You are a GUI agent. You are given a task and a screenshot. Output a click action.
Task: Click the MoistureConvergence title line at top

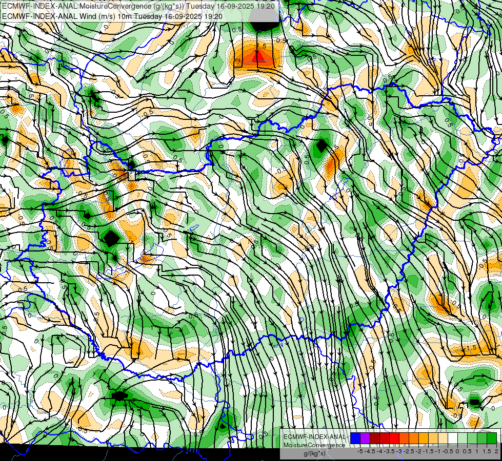(x=138, y=6)
